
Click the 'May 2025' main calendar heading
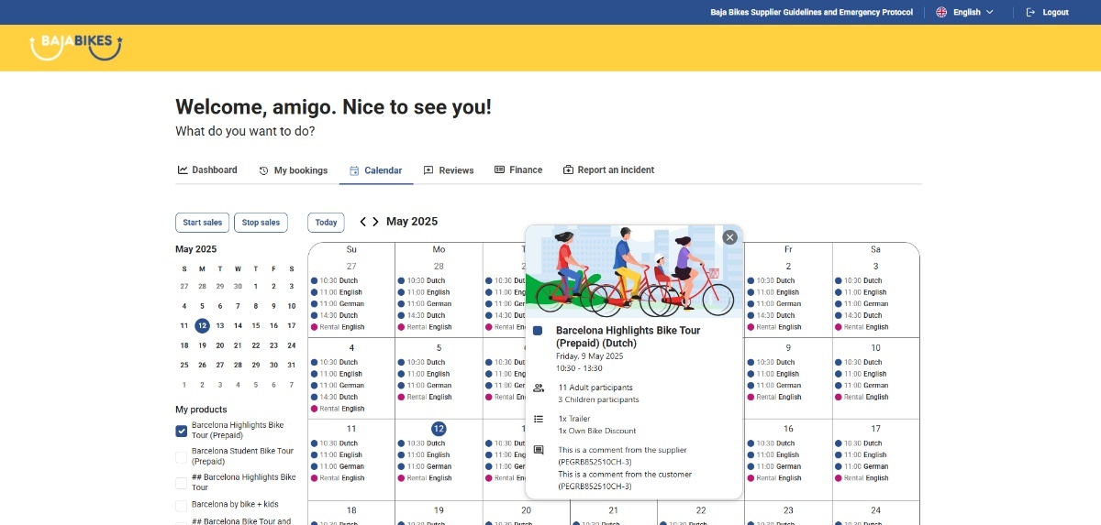pos(412,222)
